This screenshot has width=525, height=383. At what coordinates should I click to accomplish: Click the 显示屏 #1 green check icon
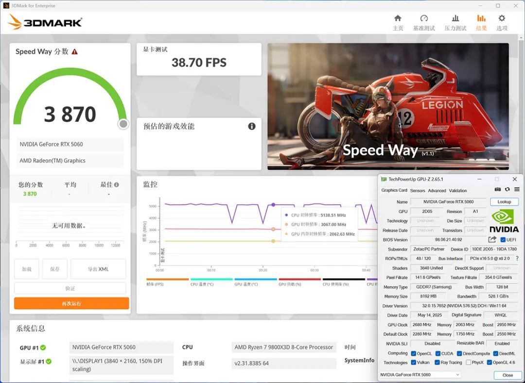(49, 361)
